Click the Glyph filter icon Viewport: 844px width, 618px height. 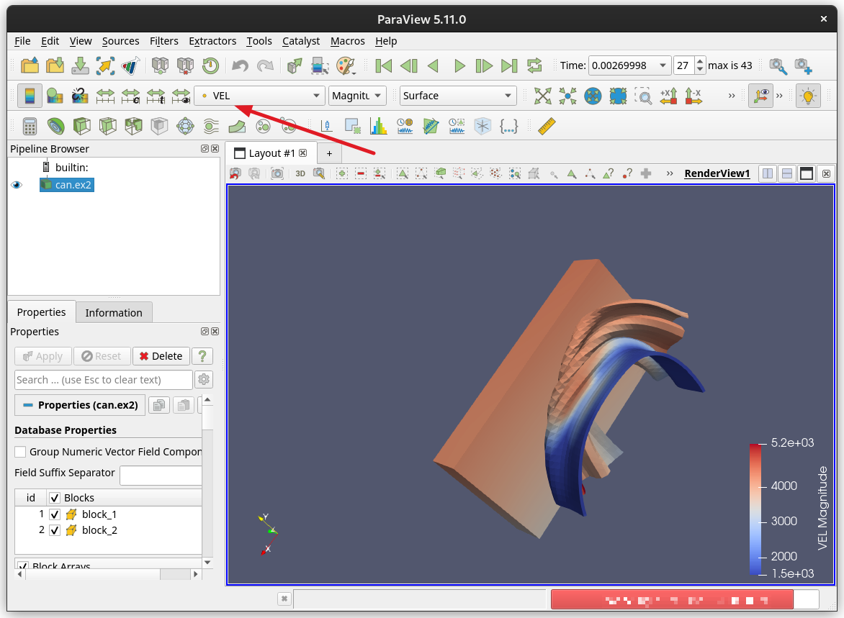(x=185, y=127)
